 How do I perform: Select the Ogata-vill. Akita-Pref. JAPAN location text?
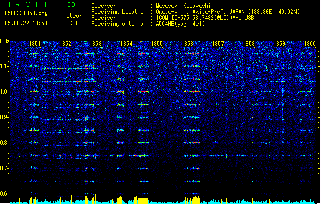point(228,12)
